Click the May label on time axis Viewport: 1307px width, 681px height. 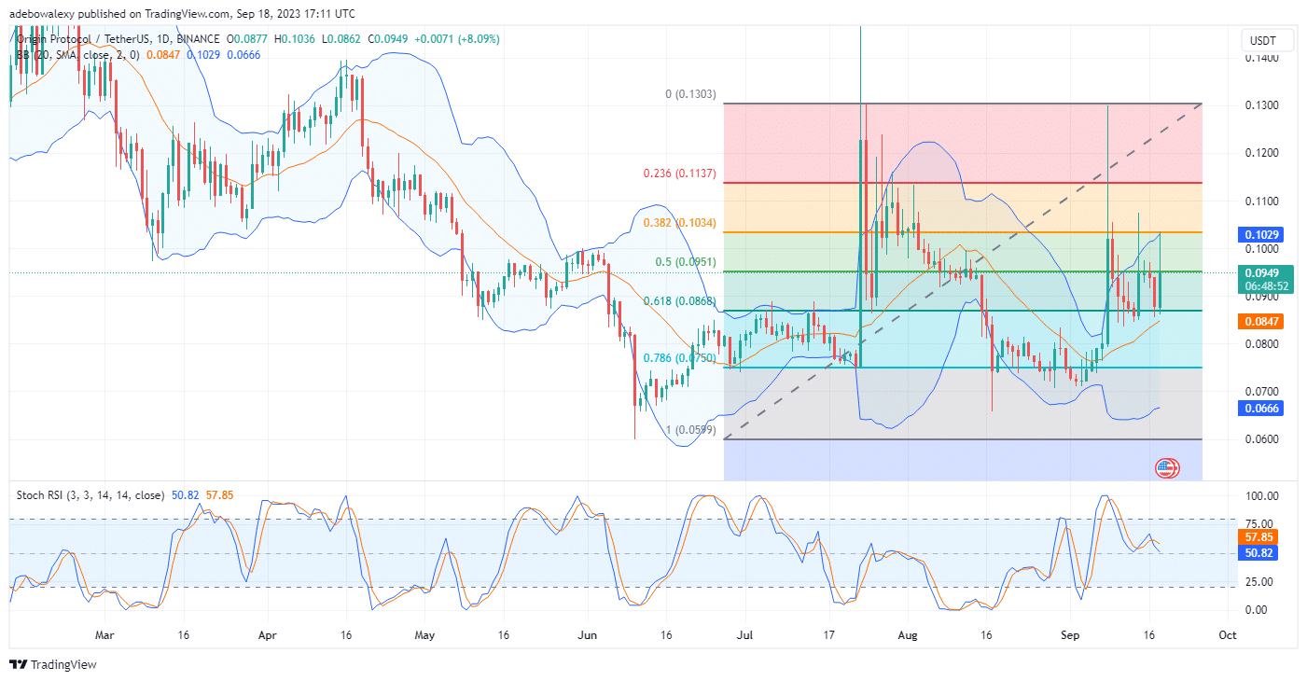click(x=424, y=634)
